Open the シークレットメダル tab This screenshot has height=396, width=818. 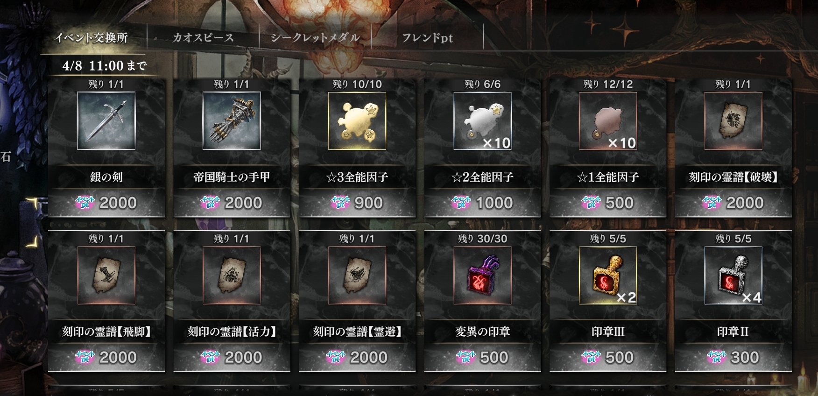point(316,38)
